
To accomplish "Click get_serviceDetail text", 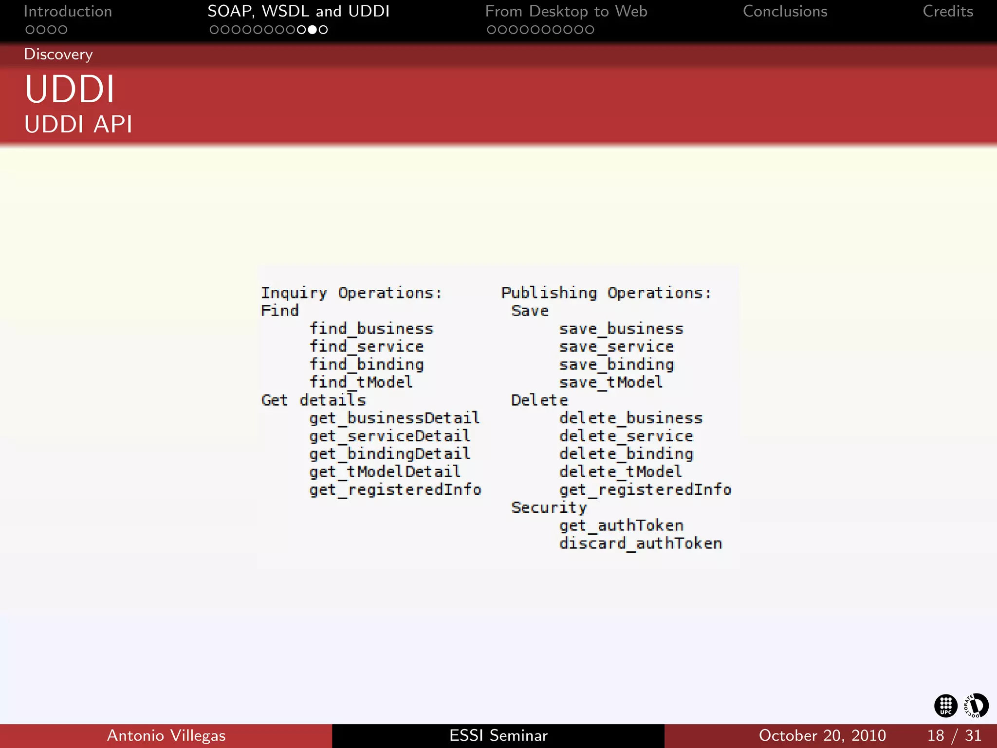I will [390, 436].
